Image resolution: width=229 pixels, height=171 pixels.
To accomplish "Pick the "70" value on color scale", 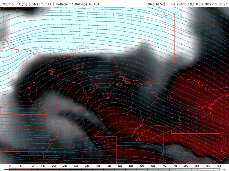I will [164, 166].
